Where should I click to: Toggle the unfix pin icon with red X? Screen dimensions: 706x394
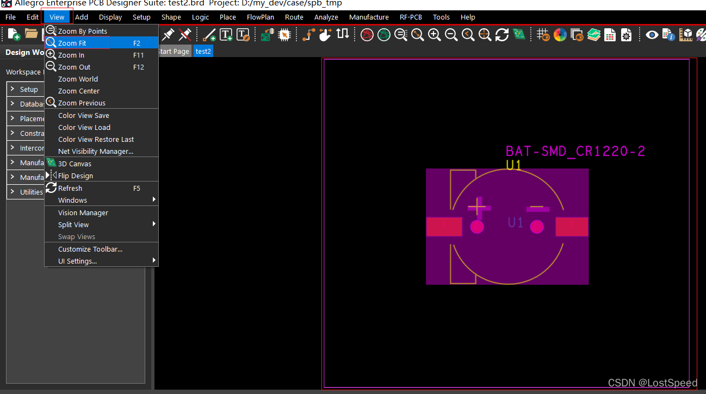[185, 35]
